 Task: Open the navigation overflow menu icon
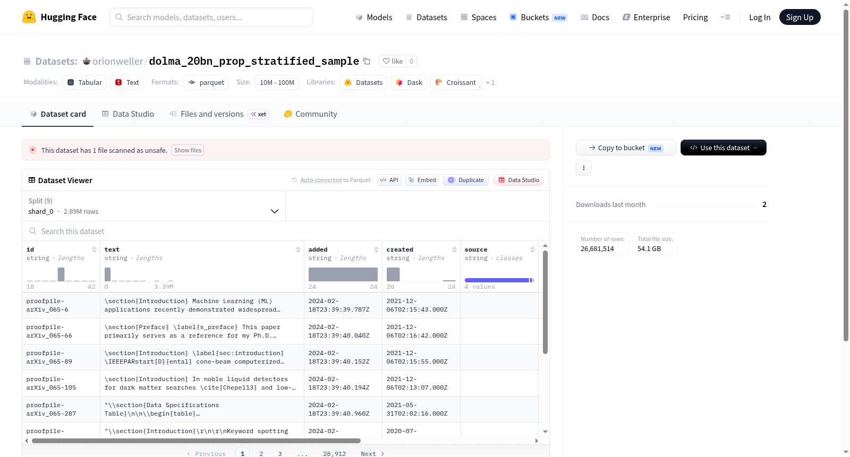tap(725, 17)
